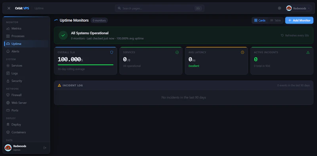
Task: Click the Refreshes every 30s indicator
Action: pyautogui.click(x=295, y=36)
